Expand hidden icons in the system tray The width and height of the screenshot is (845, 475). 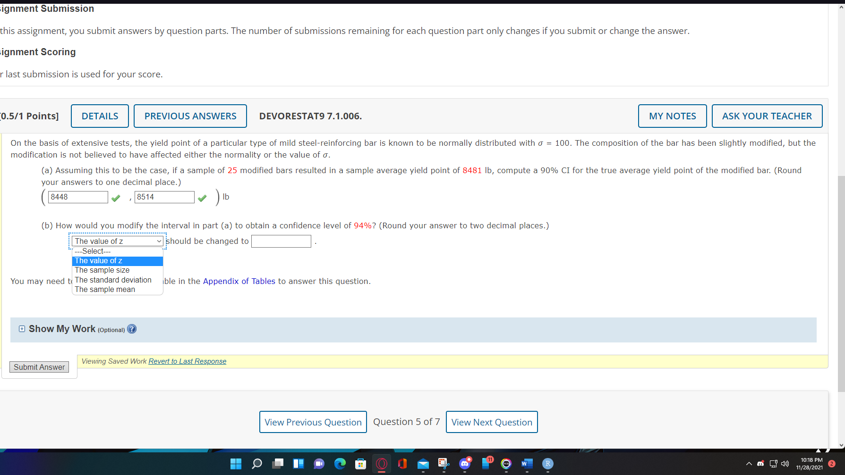(x=749, y=464)
